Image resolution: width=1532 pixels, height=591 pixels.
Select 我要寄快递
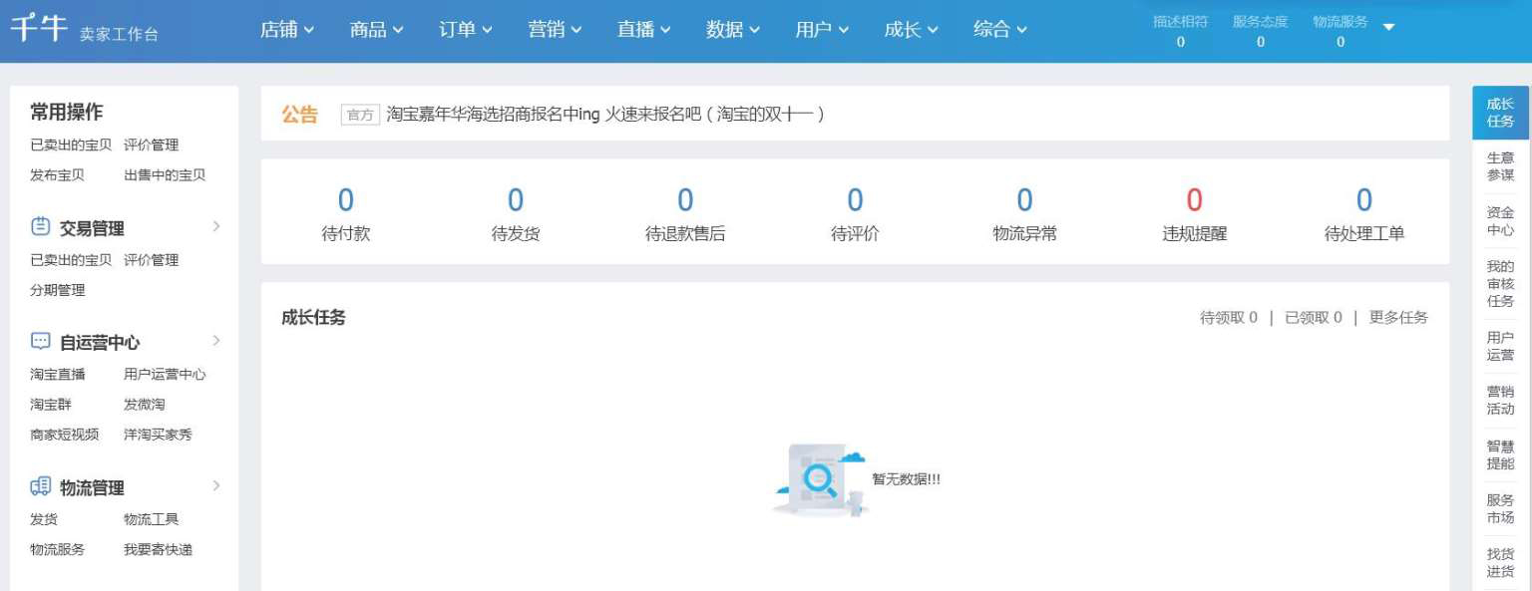[x=158, y=549]
